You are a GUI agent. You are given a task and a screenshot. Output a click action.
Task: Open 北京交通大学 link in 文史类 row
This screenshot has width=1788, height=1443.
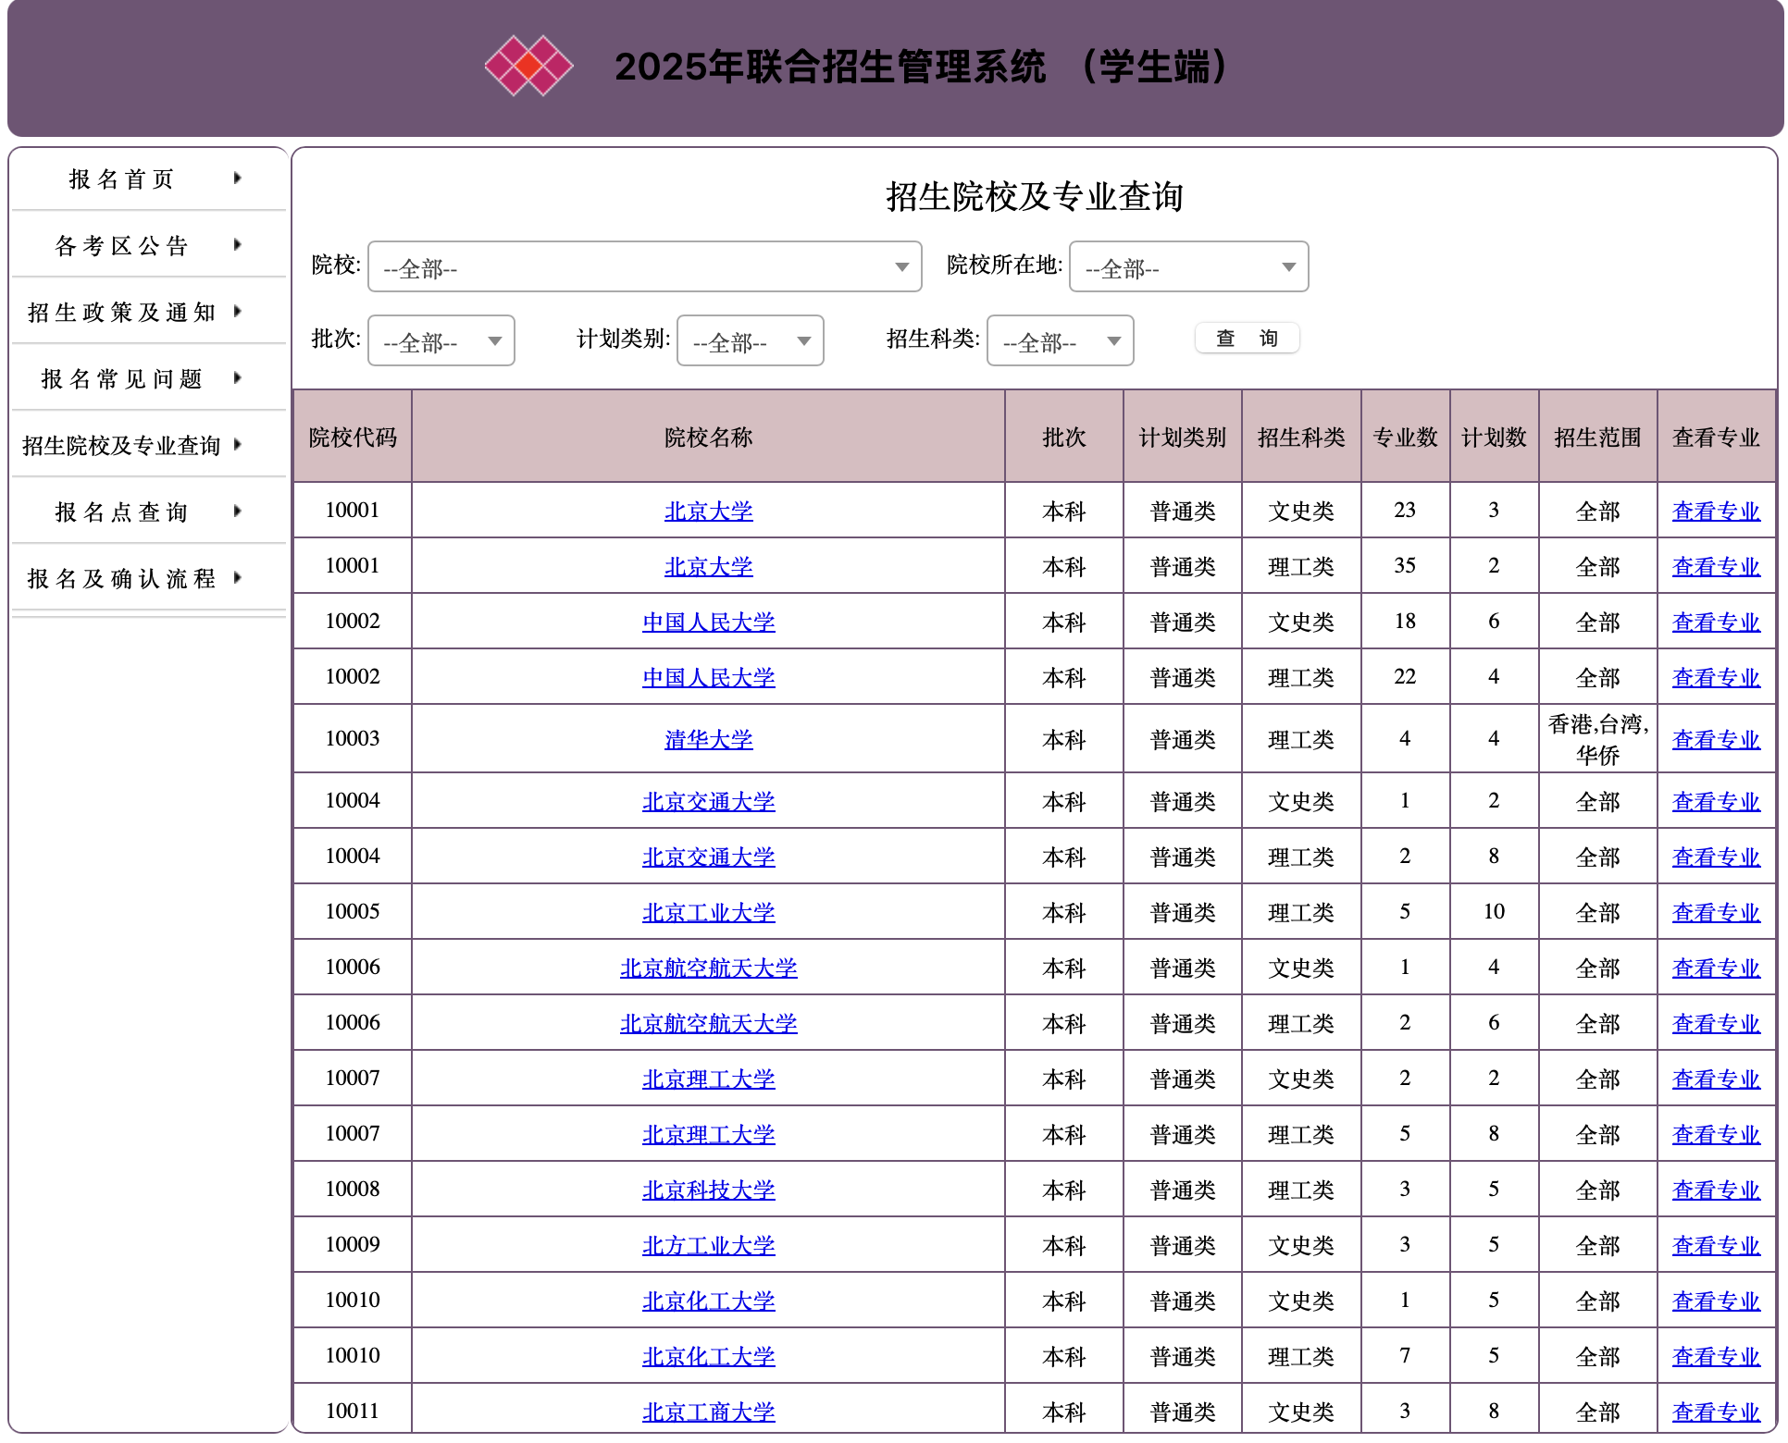tap(709, 801)
